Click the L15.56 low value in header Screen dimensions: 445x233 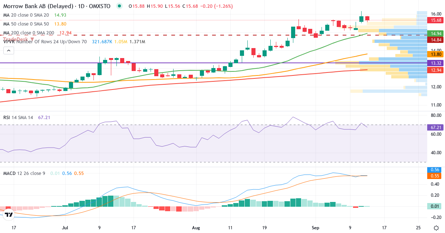tap(172, 6)
